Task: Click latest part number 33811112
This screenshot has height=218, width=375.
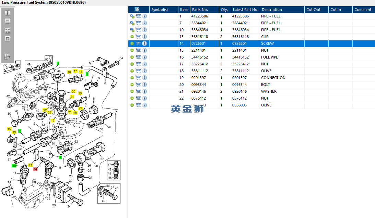Action: point(241,71)
